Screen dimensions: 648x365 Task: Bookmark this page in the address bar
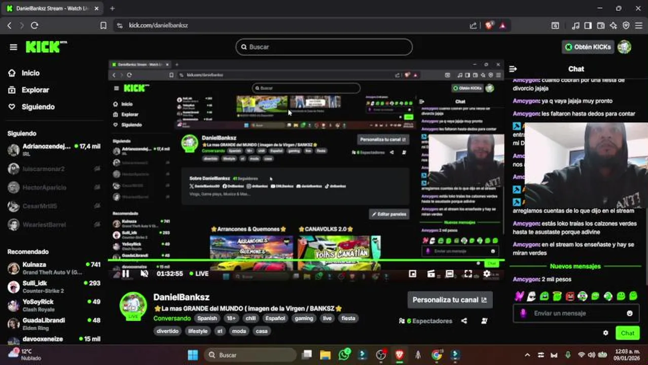[x=103, y=25]
